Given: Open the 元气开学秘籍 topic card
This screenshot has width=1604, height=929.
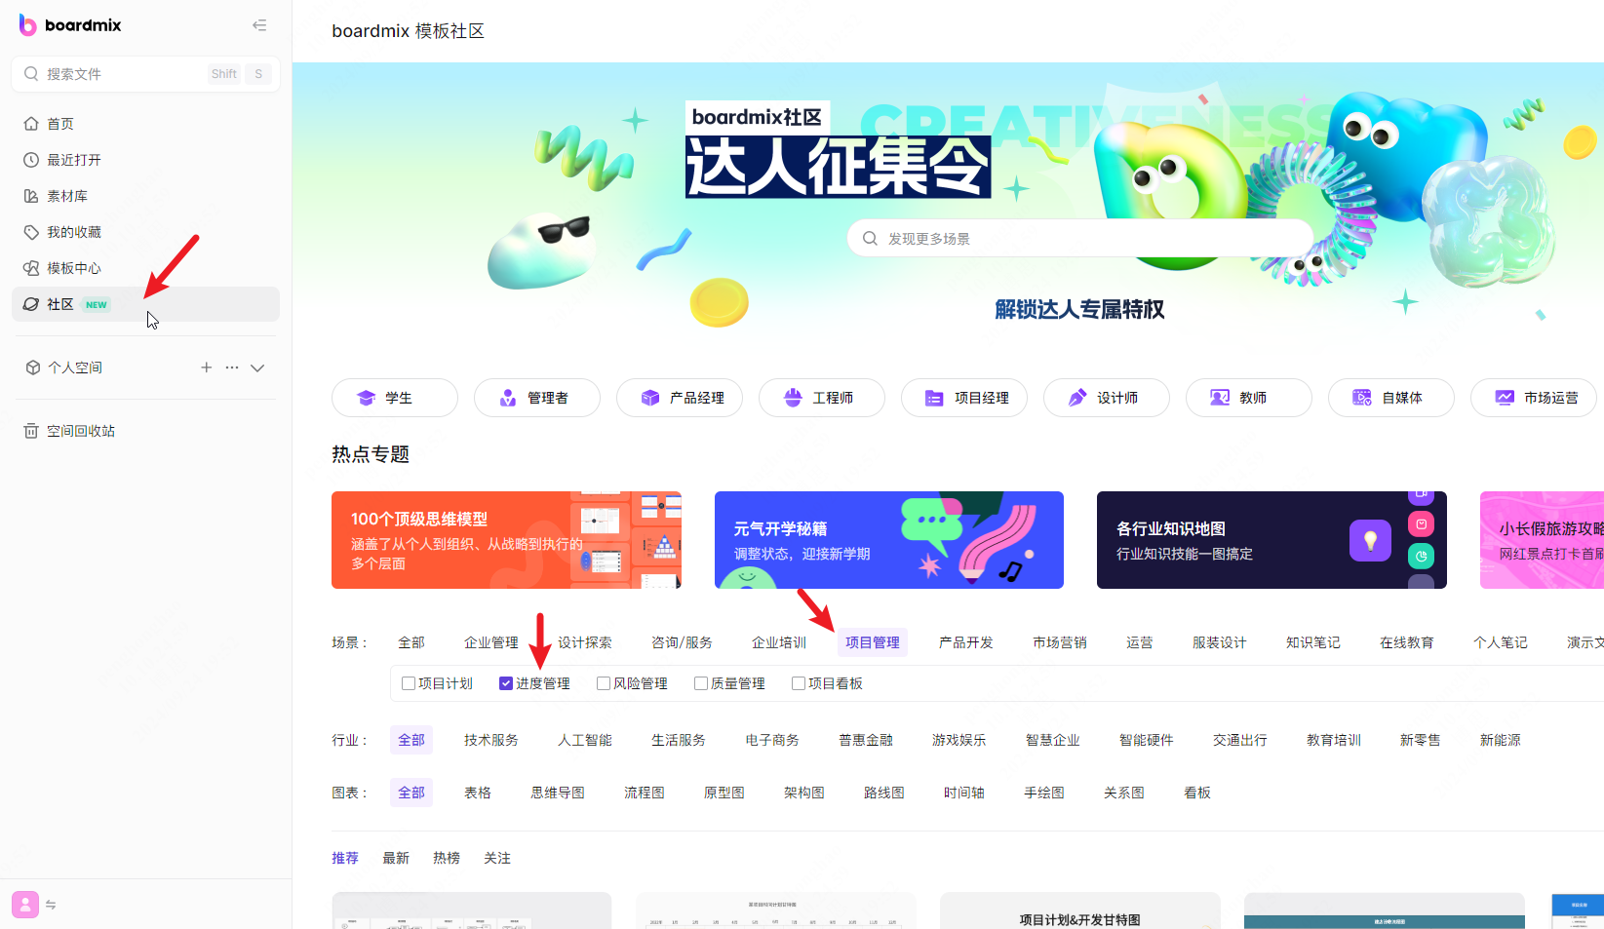Looking at the screenshot, I should tap(889, 540).
